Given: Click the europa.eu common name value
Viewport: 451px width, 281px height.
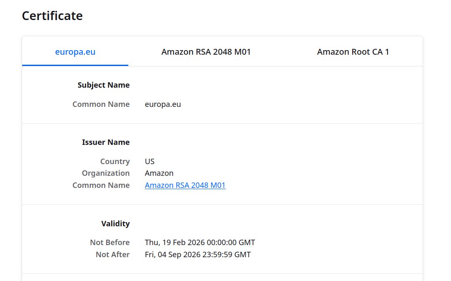Looking at the screenshot, I should pyautogui.click(x=163, y=104).
